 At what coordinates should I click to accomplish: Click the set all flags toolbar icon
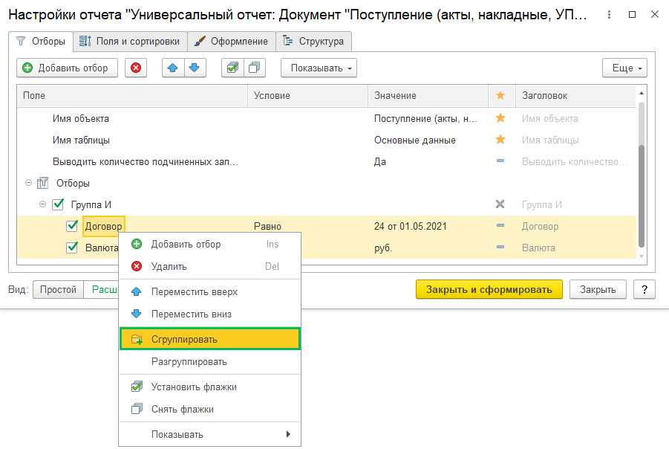232,68
